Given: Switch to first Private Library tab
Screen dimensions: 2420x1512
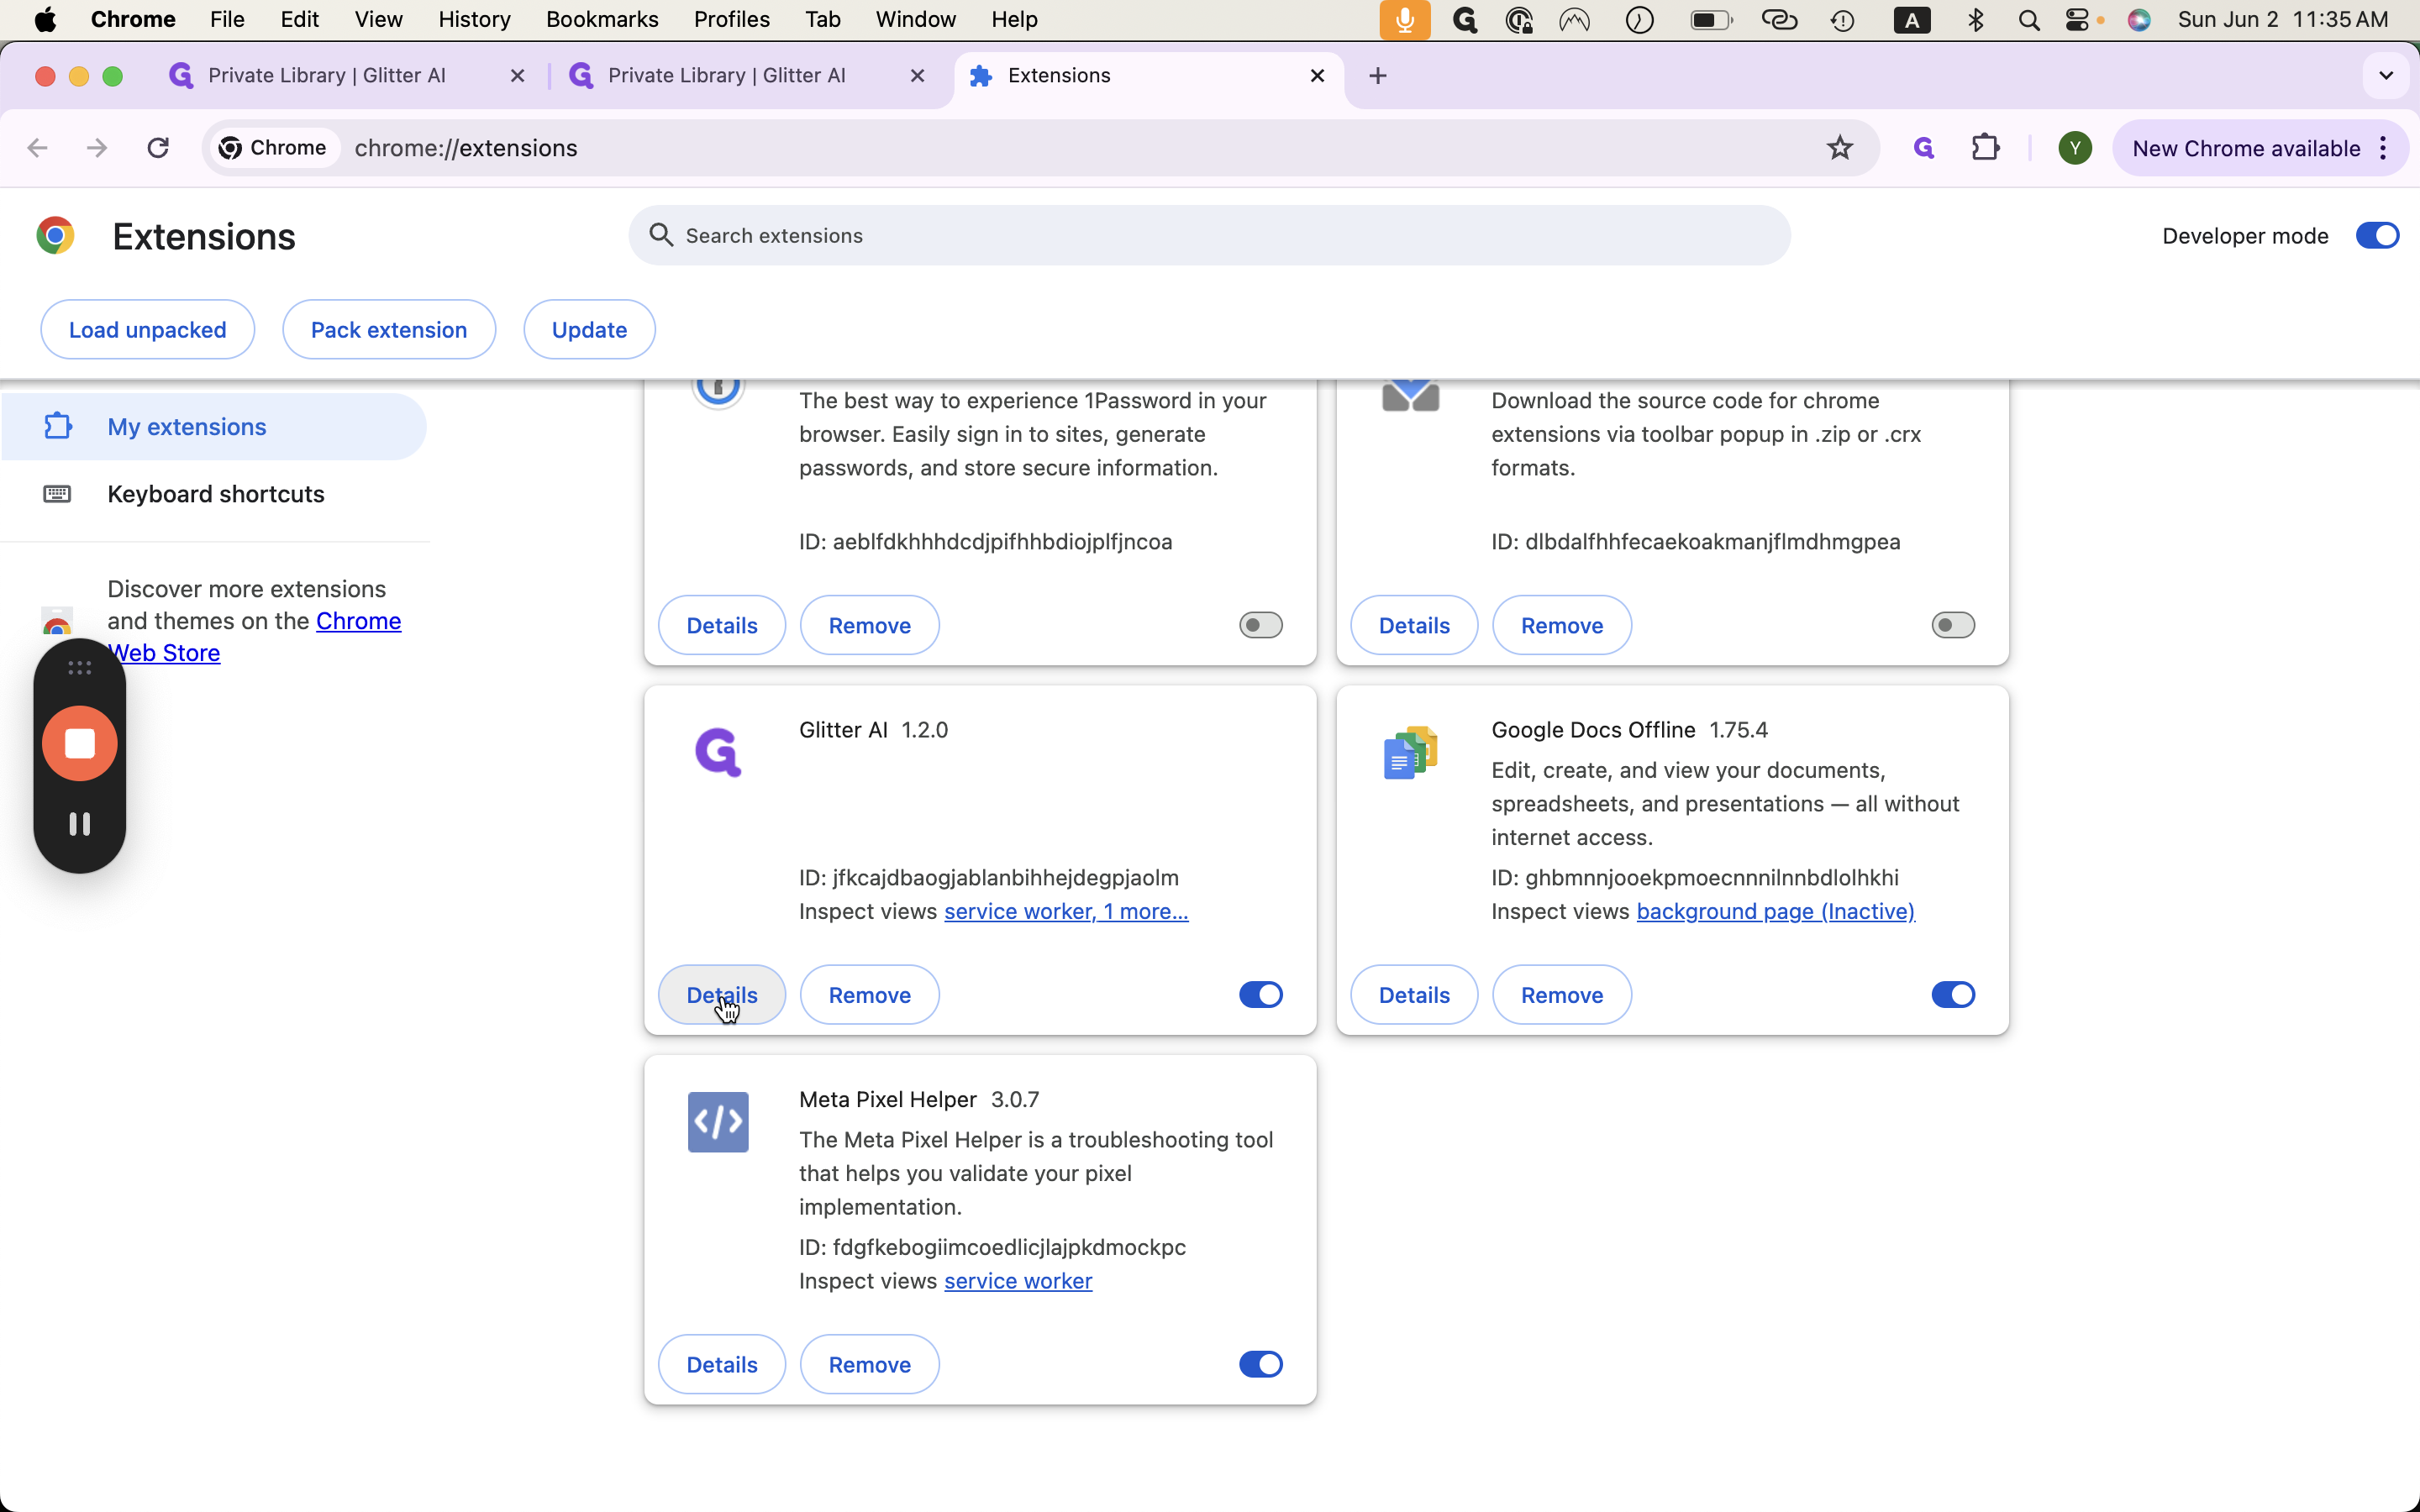Looking at the screenshot, I should [345, 76].
